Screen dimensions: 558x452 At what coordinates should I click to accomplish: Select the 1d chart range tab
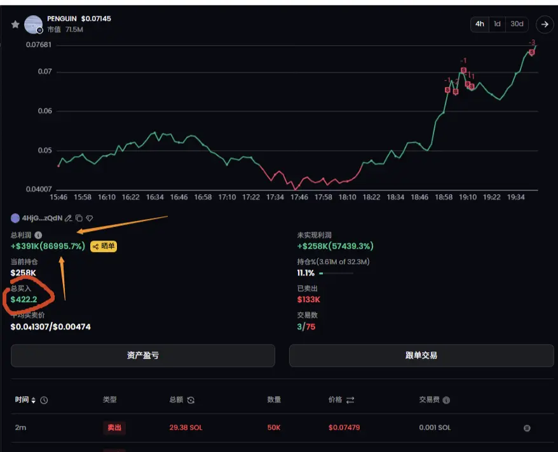[497, 24]
